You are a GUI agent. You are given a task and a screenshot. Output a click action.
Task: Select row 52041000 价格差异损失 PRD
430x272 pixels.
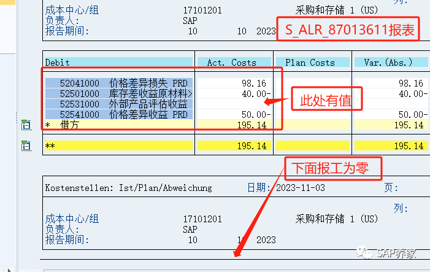pos(119,83)
